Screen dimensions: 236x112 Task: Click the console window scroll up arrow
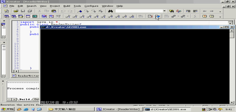click(x=232, y=31)
